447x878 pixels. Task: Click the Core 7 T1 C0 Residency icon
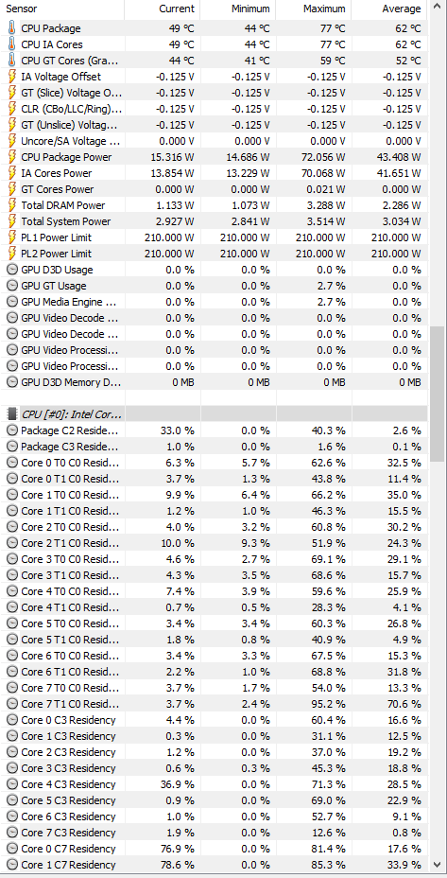[11, 704]
